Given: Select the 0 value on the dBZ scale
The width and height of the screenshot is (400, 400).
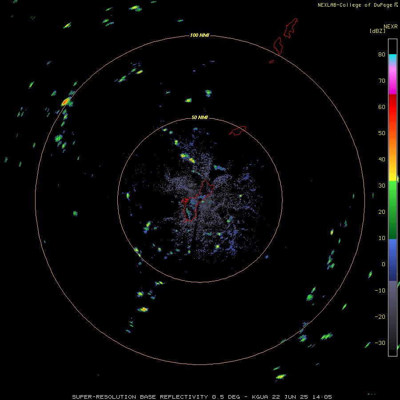Looking at the screenshot, I should 384,264.
